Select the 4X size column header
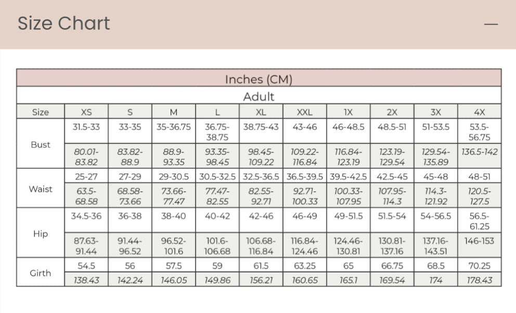This screenshot has height=313, width=516. point(480,112)
